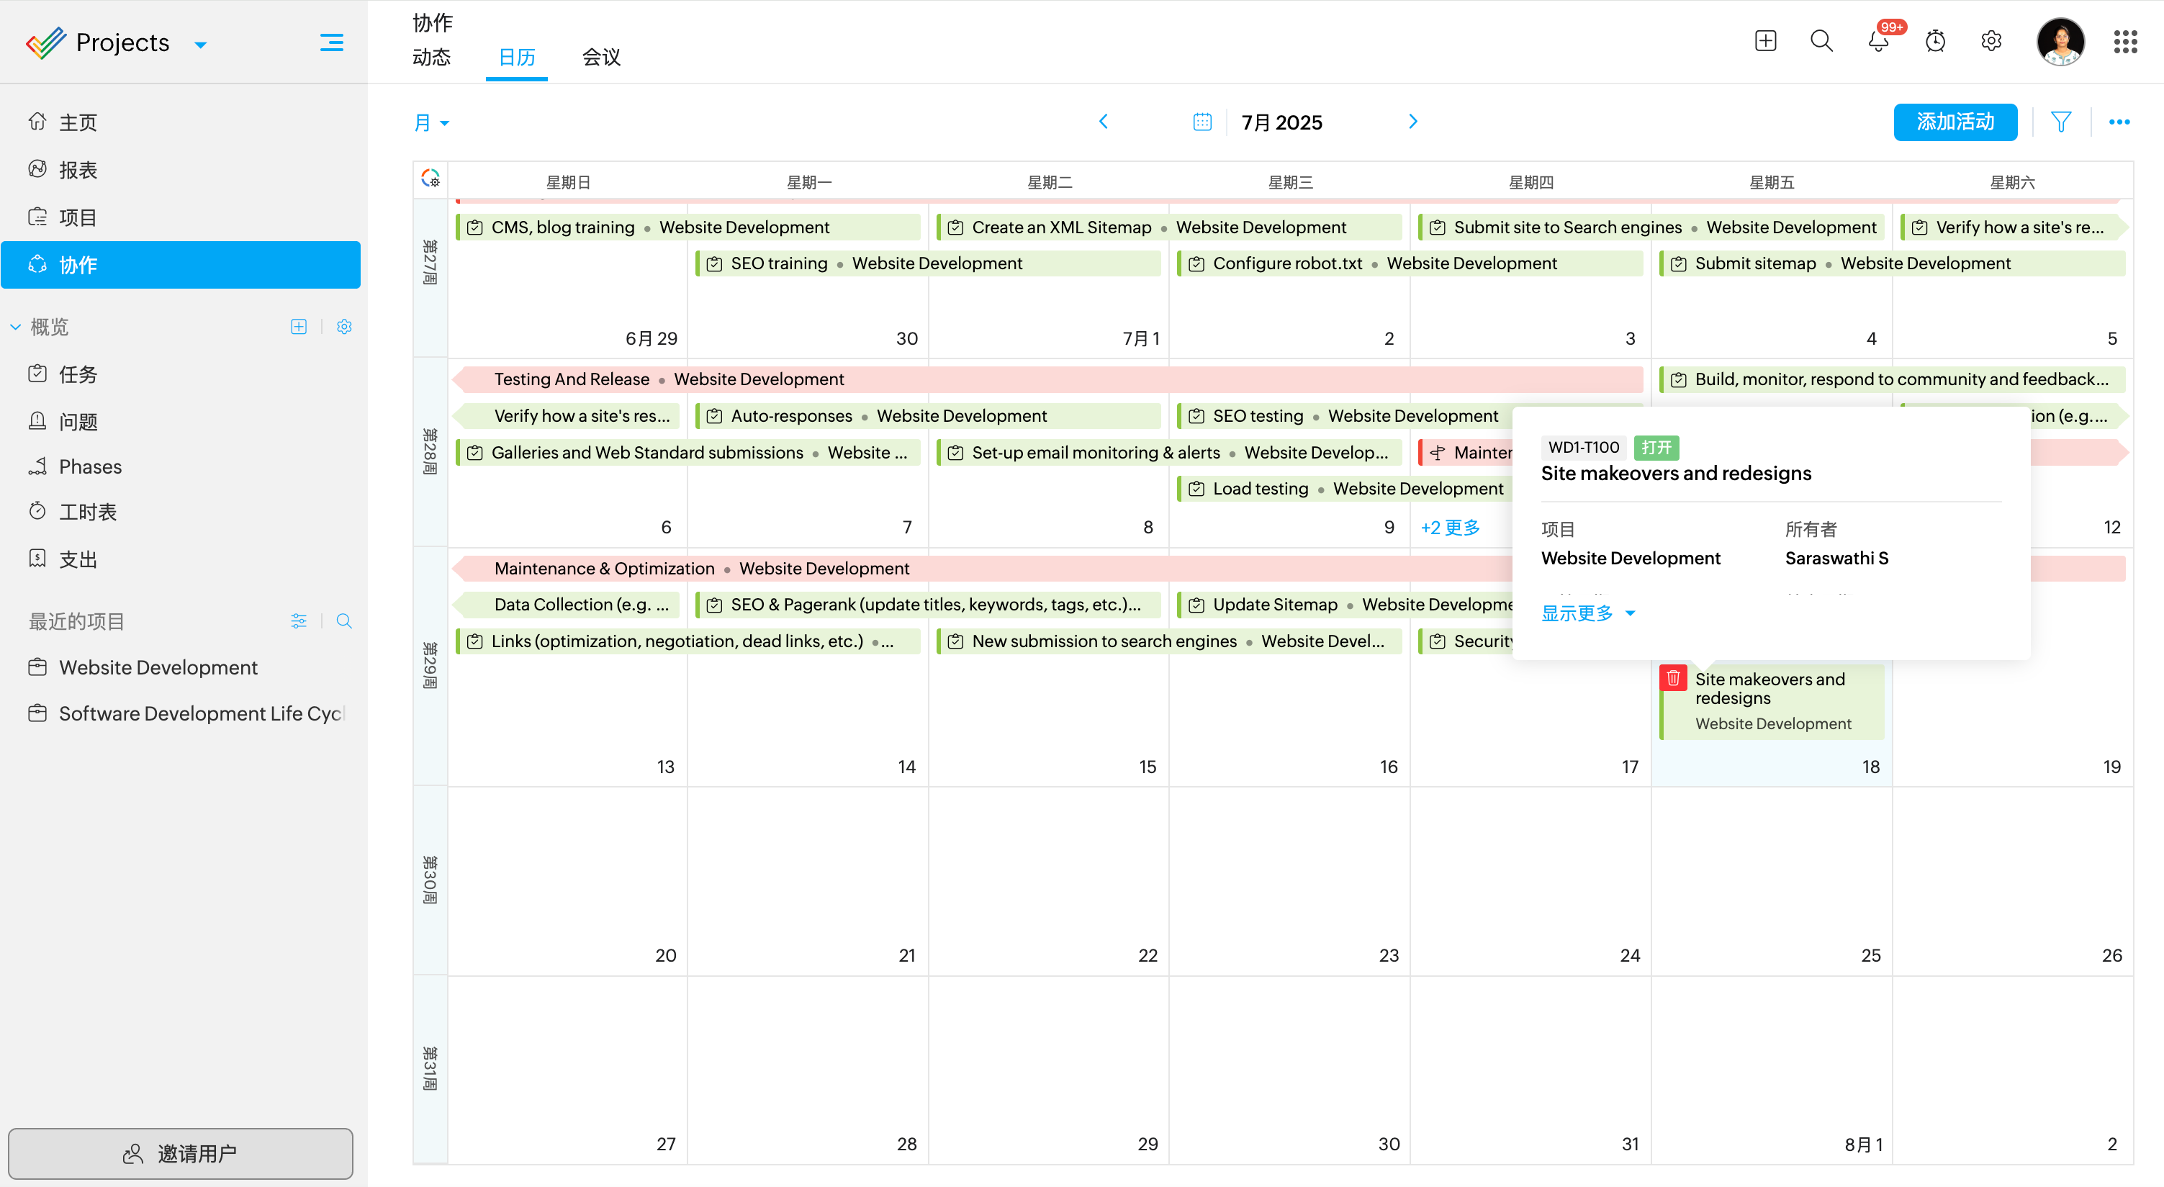Image resolution: width=2164 pixels, height=1187 pixels.
Task: Click the calendar color settings wheel icon
Action: (x=431, y=179)
